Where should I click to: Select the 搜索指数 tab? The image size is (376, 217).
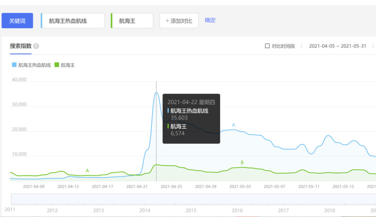(21, 46)
